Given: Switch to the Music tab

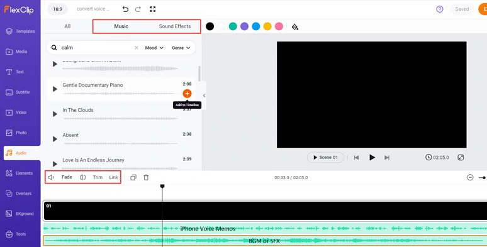Looking at the screenshot, I should [x=121, y=26].
